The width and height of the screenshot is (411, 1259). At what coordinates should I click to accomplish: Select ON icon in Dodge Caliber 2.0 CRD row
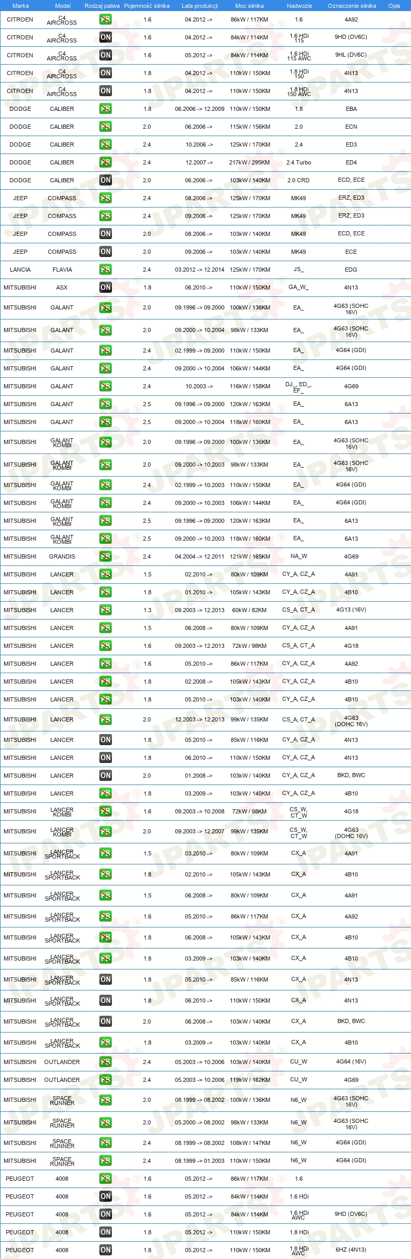[x=106, y=180]
